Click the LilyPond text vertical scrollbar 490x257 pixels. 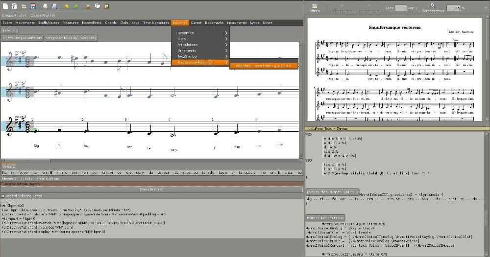(x=487, y=194)
